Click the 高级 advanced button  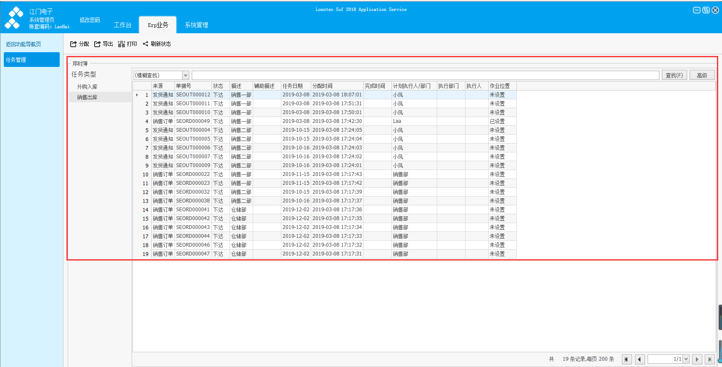pos(702,75)
